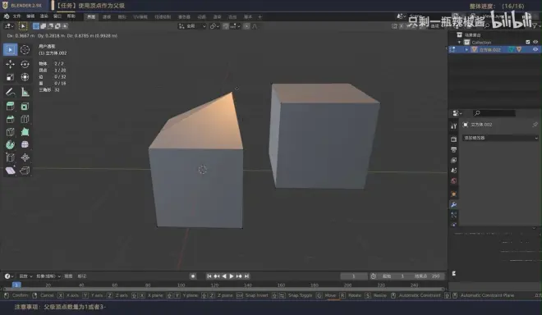This screenshot has width=542, height=315.
Task: Open the View Layer properties tab
Action: pyautogui.click(x=453, y=160)
